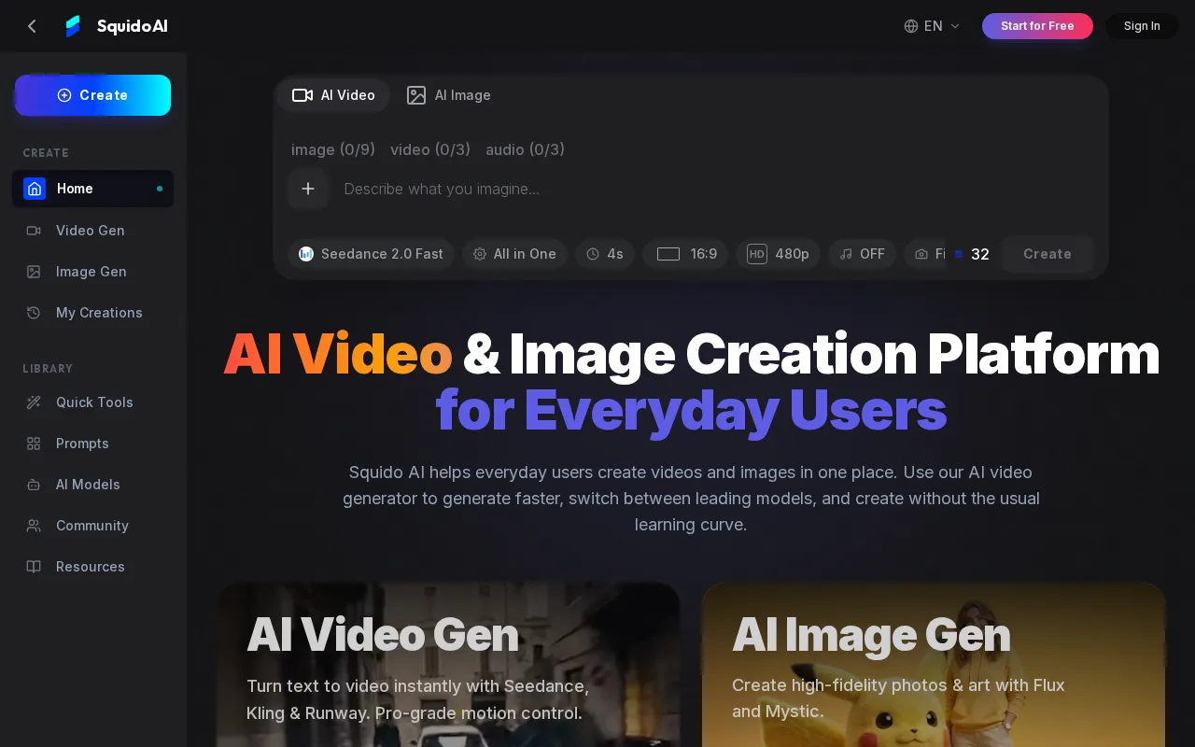Open the All in One mode selector
The image size is (1195, 747).
tap(514, 254)
